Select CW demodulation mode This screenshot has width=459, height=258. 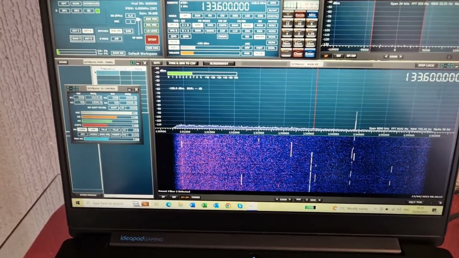coord(222,16)
